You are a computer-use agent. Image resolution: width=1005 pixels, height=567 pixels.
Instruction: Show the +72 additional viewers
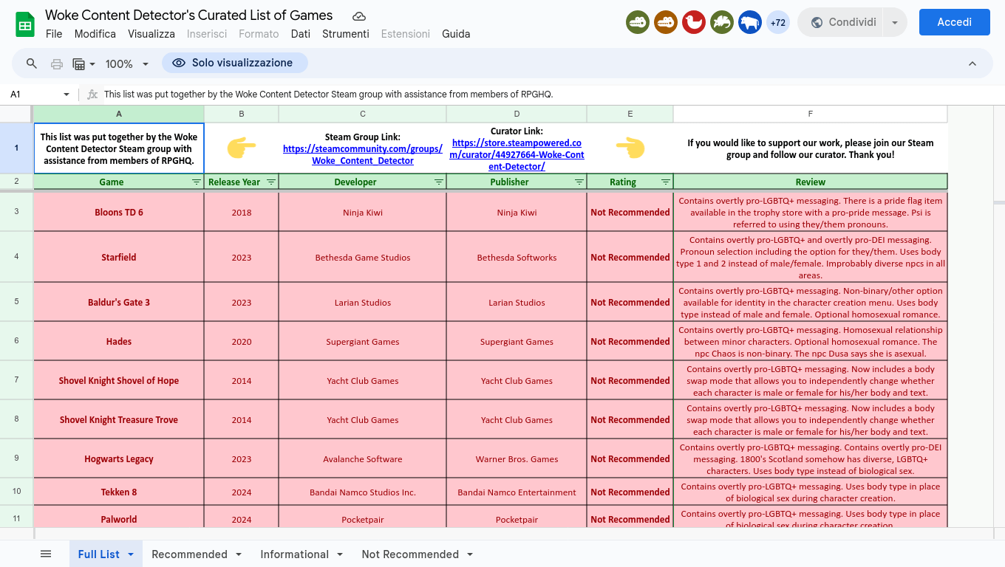coord(778,22)
